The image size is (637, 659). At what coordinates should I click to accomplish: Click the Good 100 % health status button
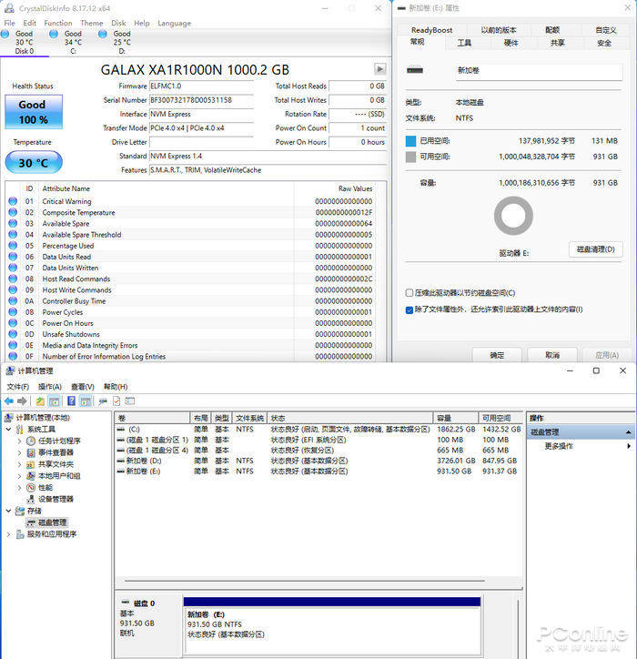(34, 112)
